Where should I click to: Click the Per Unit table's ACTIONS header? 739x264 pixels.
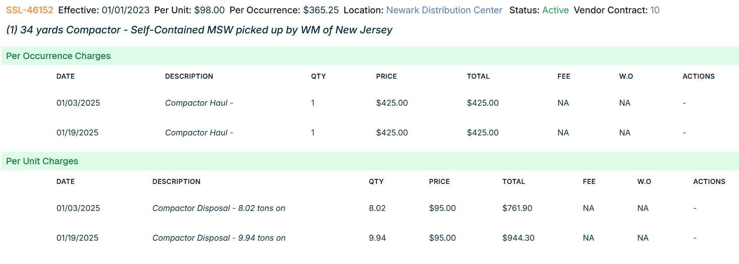point(709,182)
